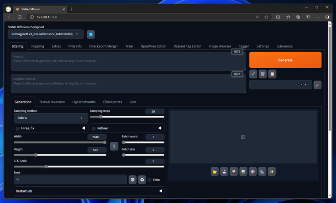Randomize seed with dice icon
The width and height of the screenshot is (336, 203).
pyautogui.click(x=133, y=180)
